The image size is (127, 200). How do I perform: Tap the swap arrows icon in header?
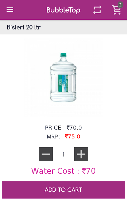click(97, 10)
